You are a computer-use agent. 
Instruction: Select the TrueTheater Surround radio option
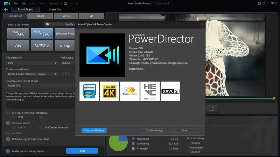[41, 127]
